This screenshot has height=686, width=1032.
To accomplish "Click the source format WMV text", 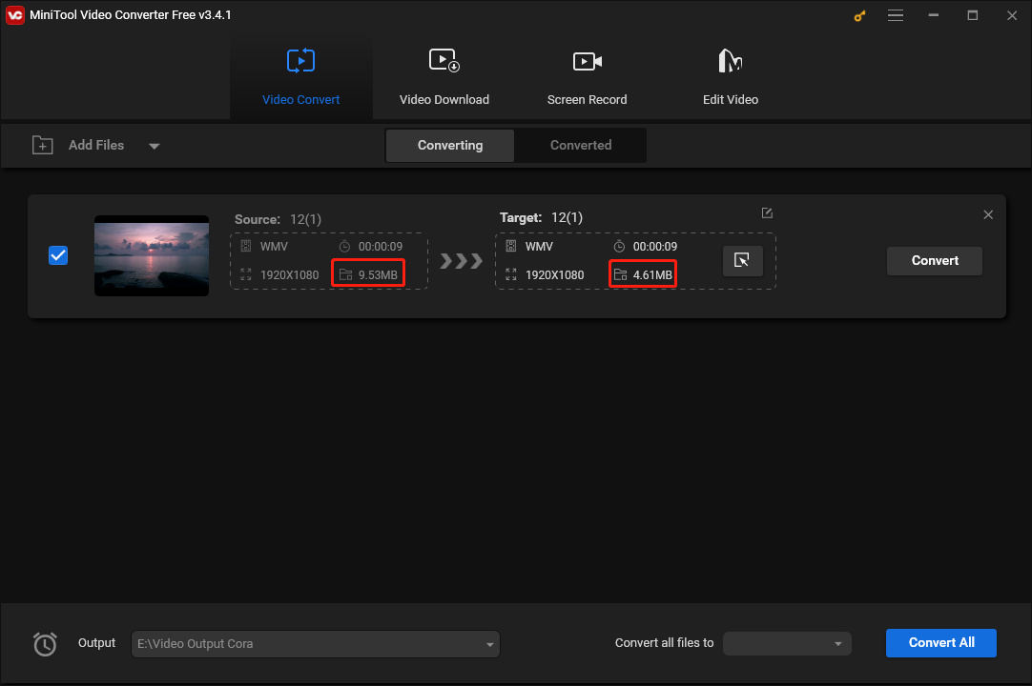I will pyautogui.click(x=273, y=247).
